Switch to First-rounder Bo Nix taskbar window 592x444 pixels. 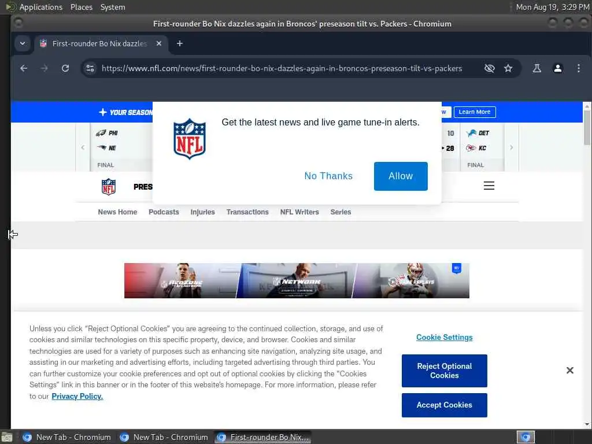(263, 437)
